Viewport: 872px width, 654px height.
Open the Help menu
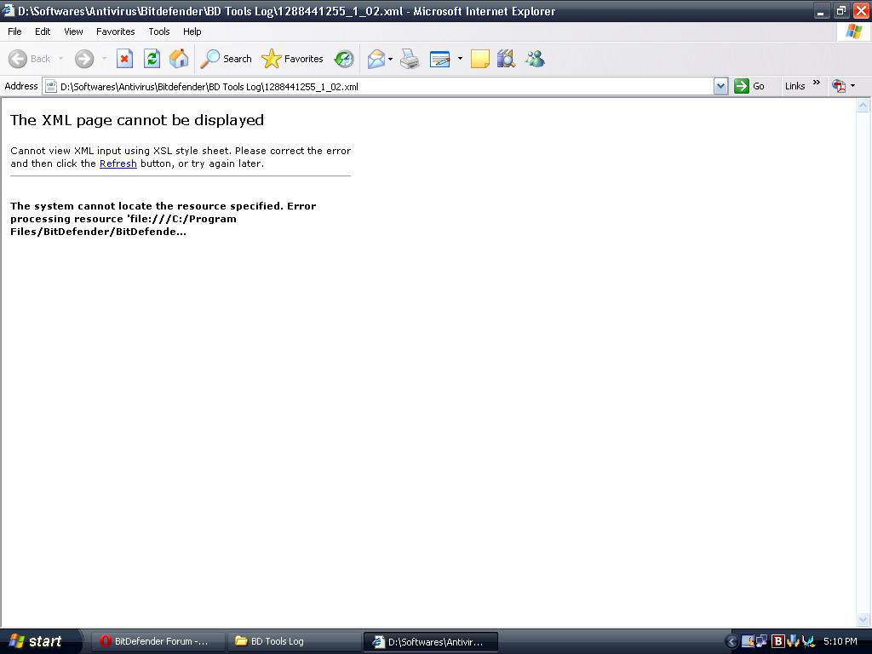192,32
